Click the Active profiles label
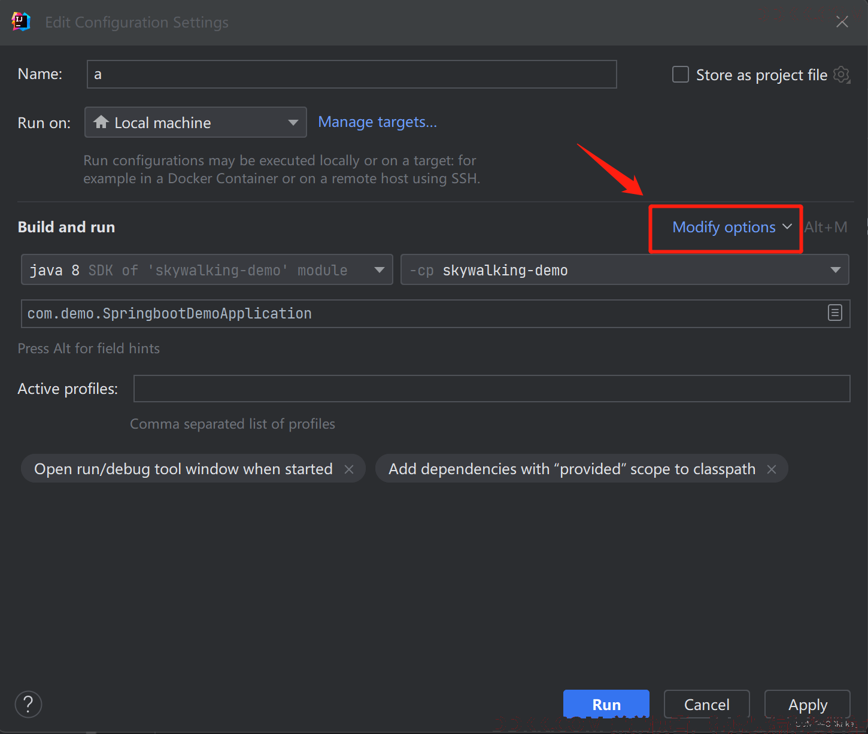The image size is (868, 734). tap(68, 389)
